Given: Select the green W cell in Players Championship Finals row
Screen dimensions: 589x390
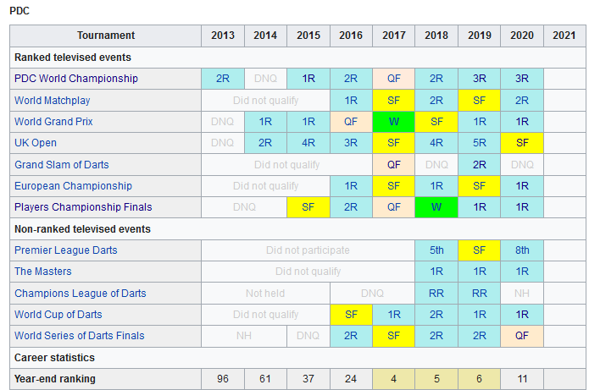Looking at the screenshot, I should pyautogui.click(x=436, y=207).
